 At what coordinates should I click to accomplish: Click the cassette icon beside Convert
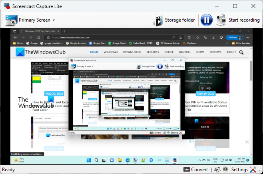187,170
